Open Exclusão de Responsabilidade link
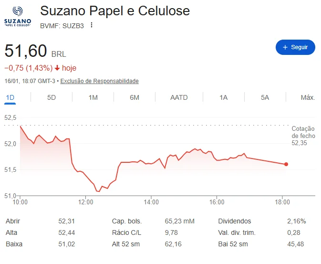 [99, 81]
